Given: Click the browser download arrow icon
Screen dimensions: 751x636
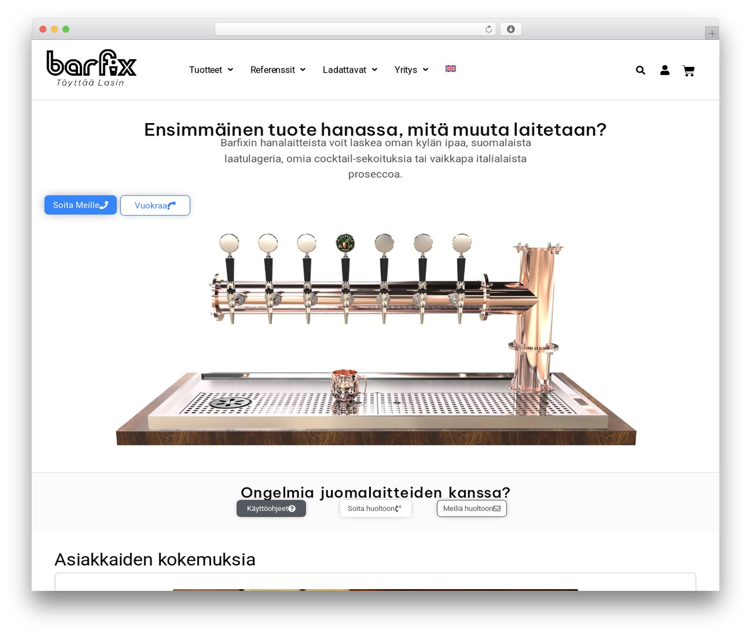Looking at the screenshot, I should [x=510, y=29].
